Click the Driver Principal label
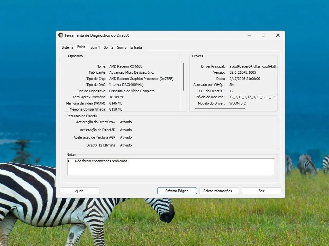 coord(213,66)
